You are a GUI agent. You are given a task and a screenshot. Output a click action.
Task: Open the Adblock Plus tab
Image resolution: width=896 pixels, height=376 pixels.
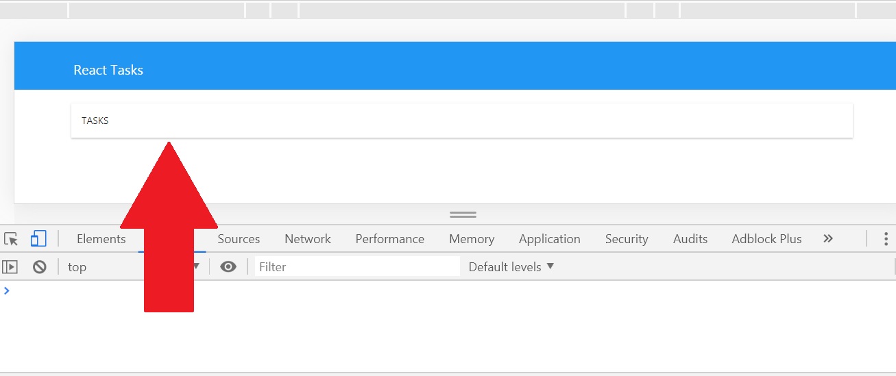coord(766,239)
